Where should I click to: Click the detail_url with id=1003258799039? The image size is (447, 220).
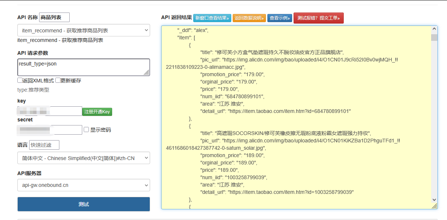pyautogui.click(x=277, y=192)
